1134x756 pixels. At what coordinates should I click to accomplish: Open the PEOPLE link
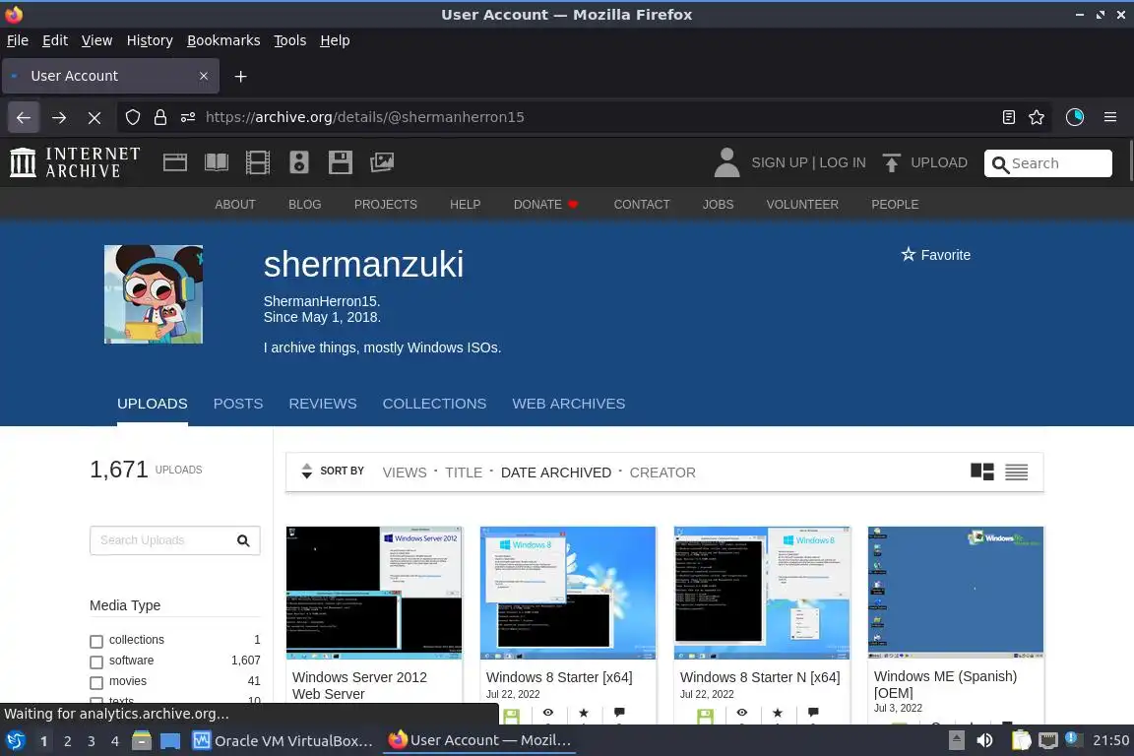coord(895,205)
